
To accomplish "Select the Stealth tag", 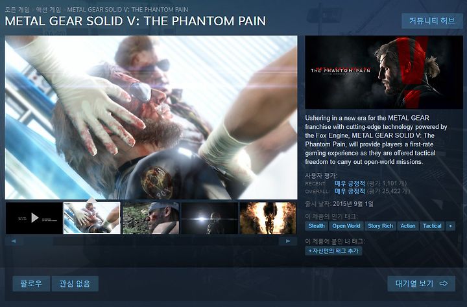I will pos(317,226).
